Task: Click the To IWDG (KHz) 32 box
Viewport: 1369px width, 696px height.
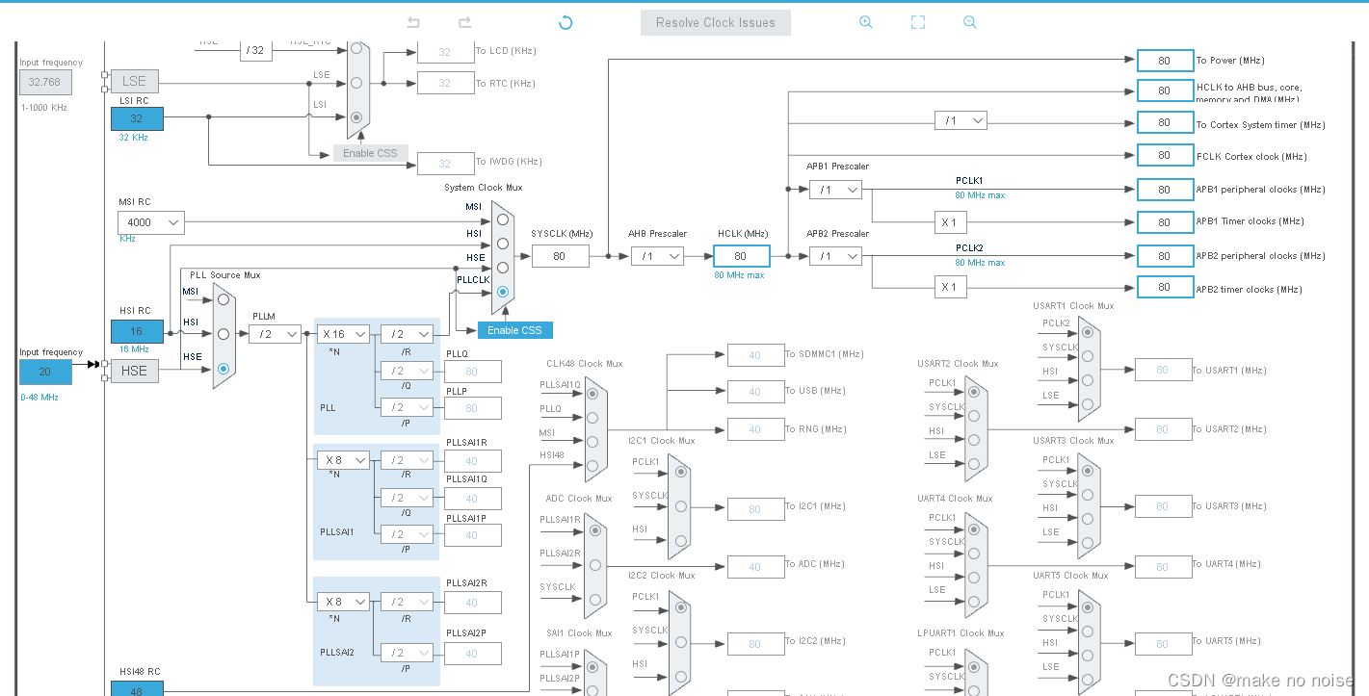Action: 445,164
